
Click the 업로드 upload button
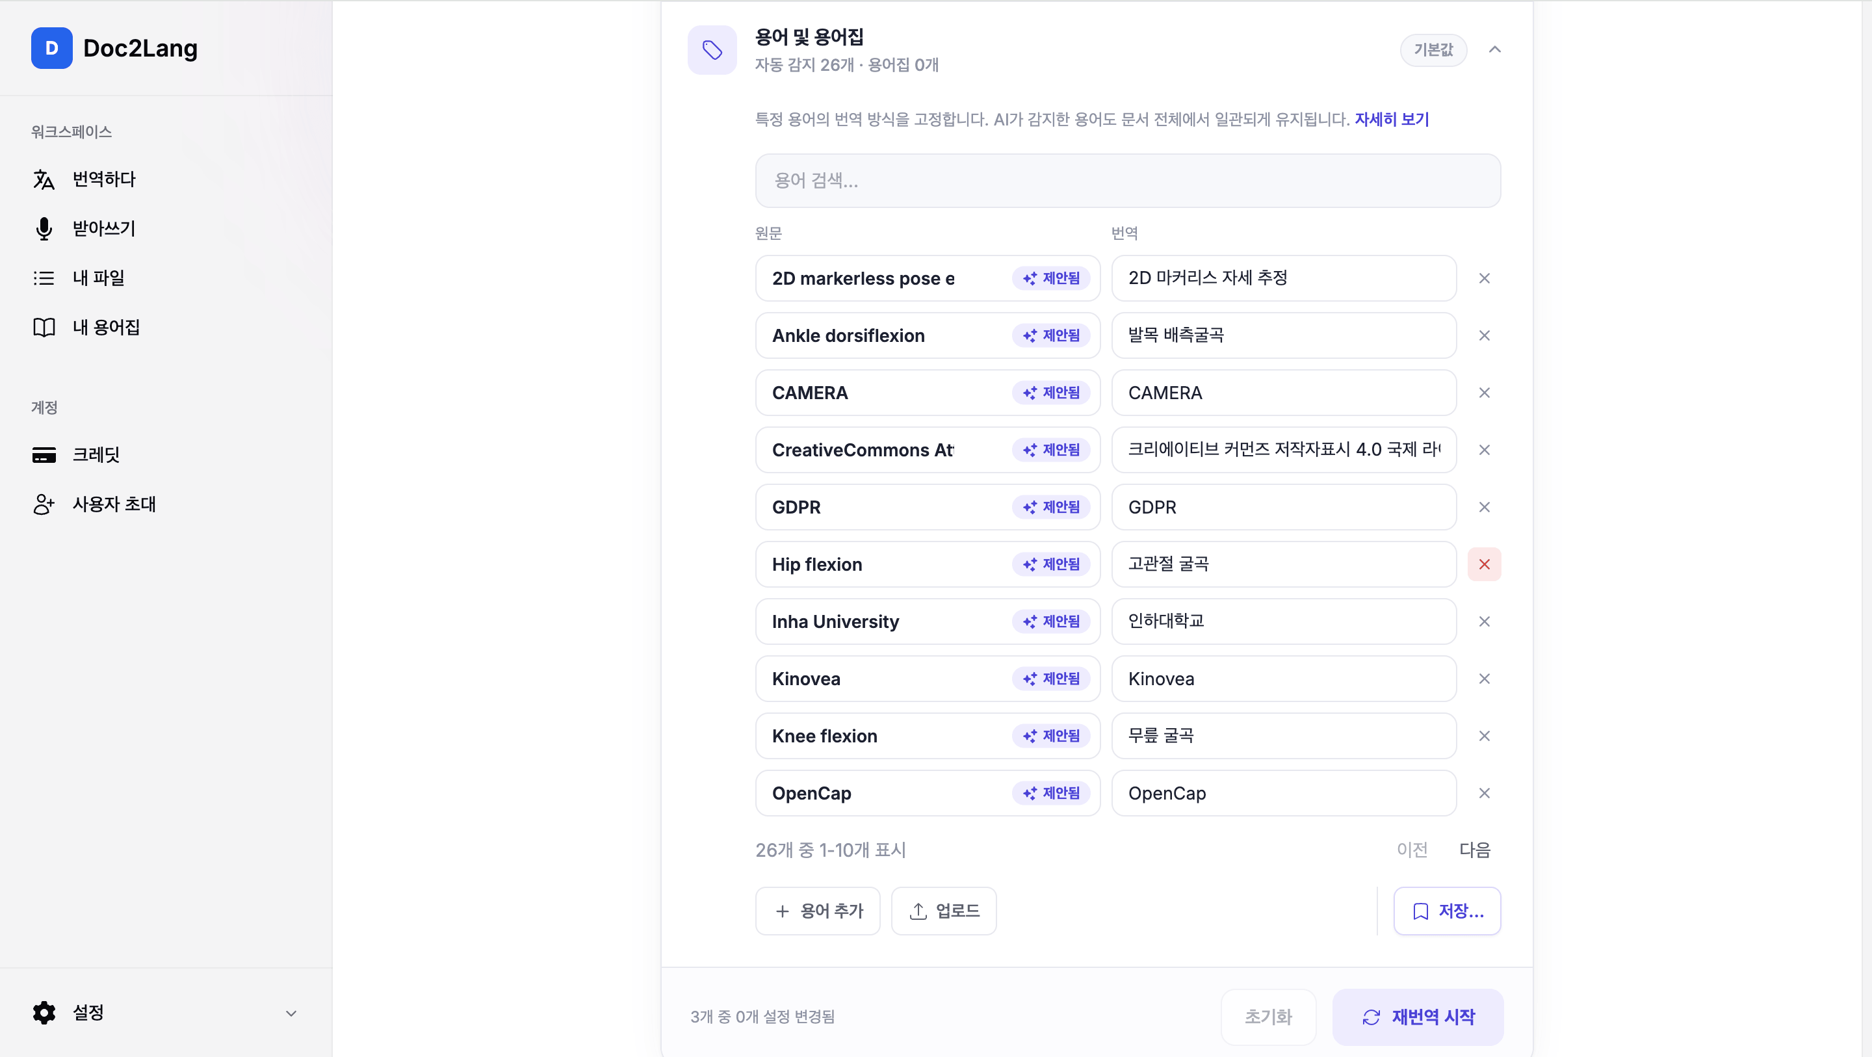[x=943, y=911]
